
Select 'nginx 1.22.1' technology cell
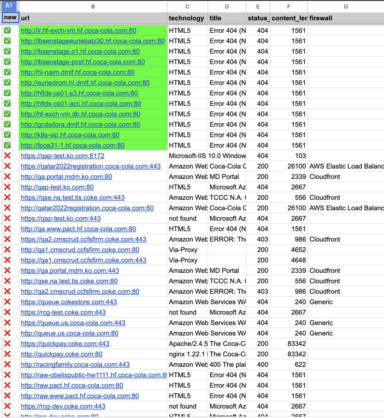click(187, 354)
